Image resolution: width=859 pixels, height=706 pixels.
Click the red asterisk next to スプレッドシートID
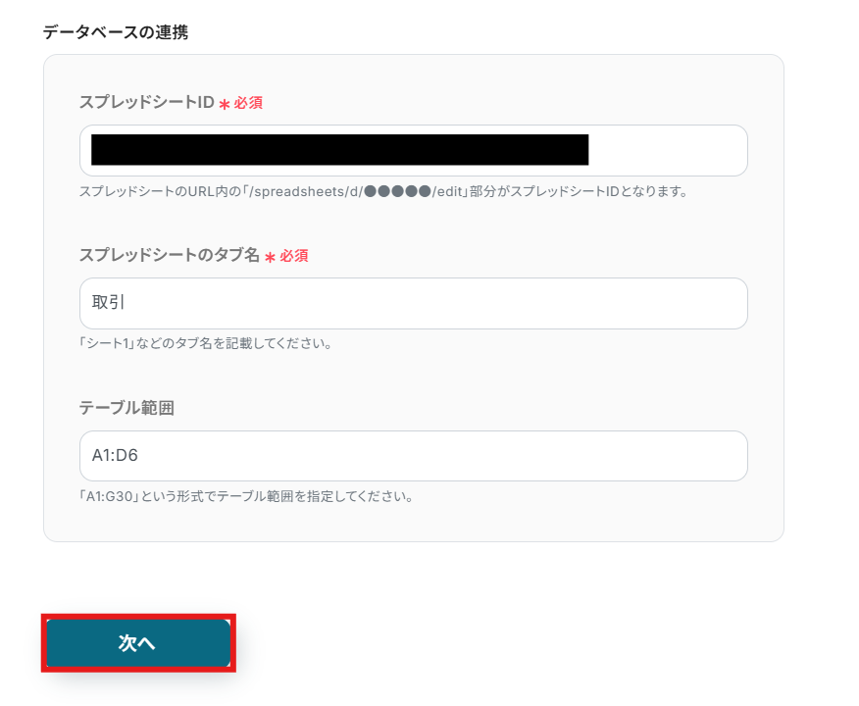pyautogui.click(x=225, y=104)
